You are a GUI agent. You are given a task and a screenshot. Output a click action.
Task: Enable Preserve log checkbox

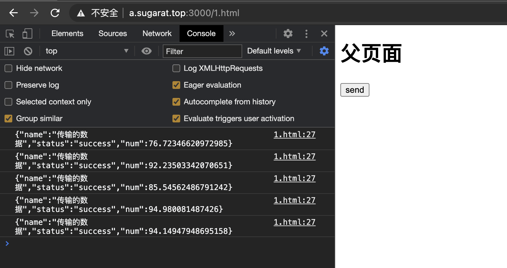(x=8, y=85)
